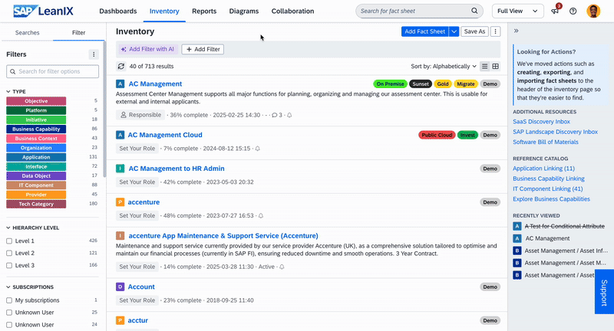This screenshot has width=614, height=331.
Task: Click the Save As button
Action: 474,31
